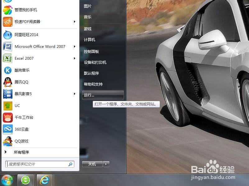This screenshot has width=249, height=186.
Task: Open 管理我的手机 app icon
Action: 8,10
